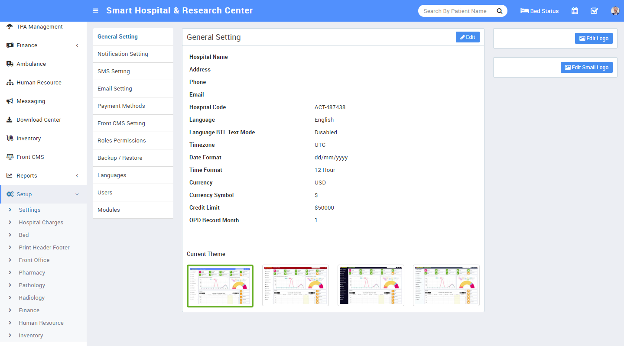Expand the Finance sidebar menu arrow
This screenshot has height=346, width=624.
pyautogui.click(x=77, y=45)
